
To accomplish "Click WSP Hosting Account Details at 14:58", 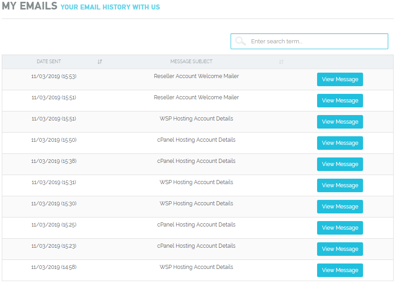I will coord(196,267).
